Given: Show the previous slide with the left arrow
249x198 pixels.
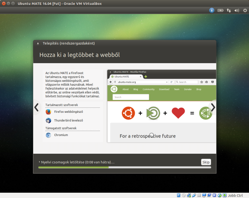Looking at the screenshot, I should tap(37, 108).
